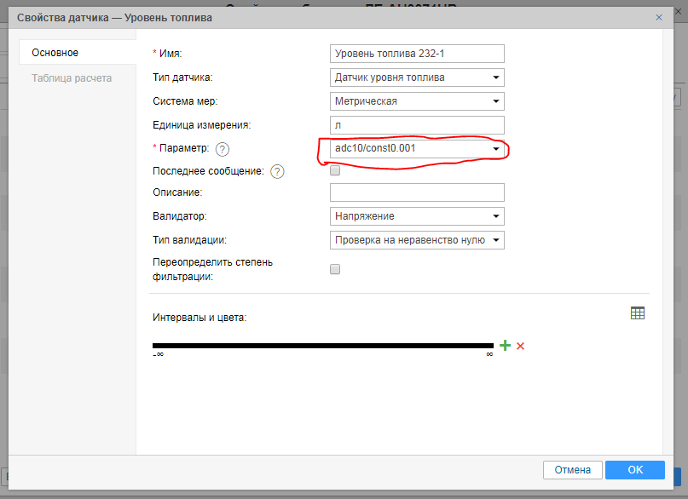Image resolution: width=688 pixels, height=499 pixels.
Task: Open the Тип датчика dropdown
Action: click(417, 77)
